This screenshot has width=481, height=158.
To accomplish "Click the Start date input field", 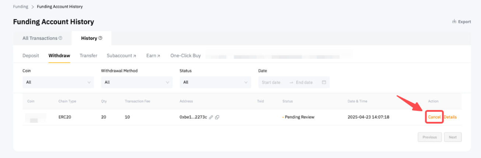I will [271, 82].
